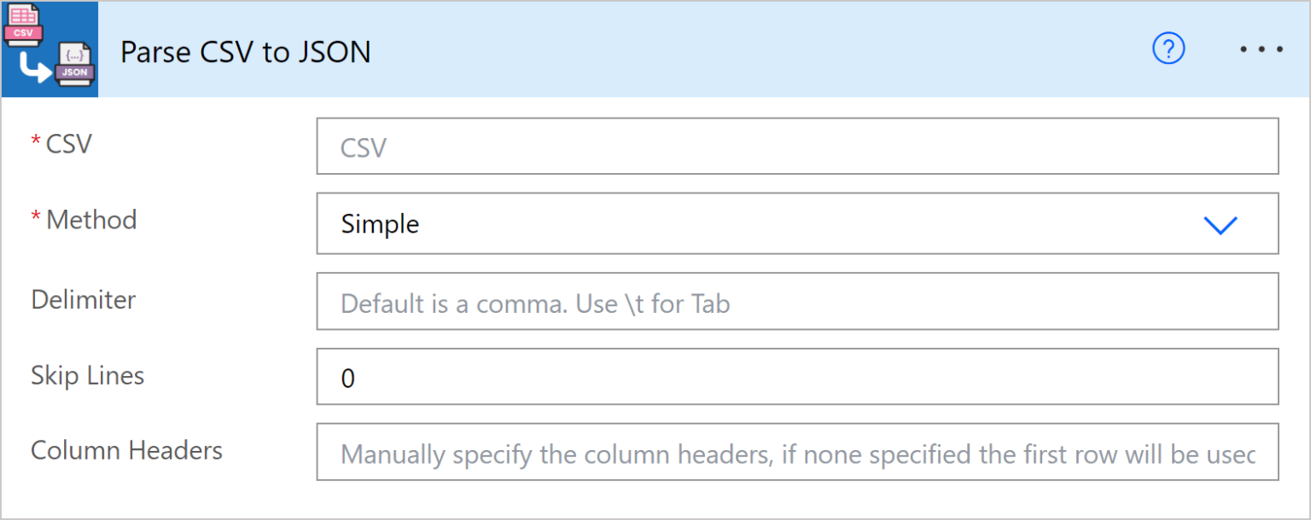Open the Method dropdown
The image size is (1311, 520).
(794, 223)
